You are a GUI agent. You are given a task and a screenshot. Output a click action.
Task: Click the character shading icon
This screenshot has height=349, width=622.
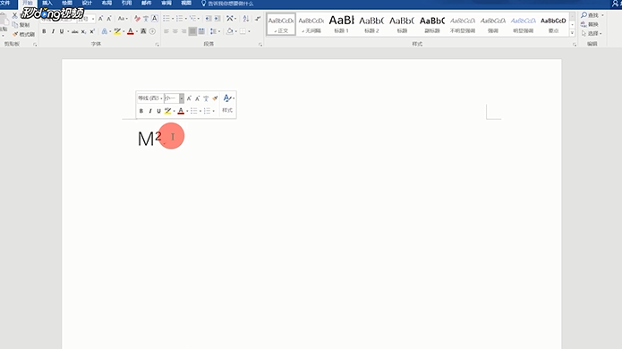[143, 31]
